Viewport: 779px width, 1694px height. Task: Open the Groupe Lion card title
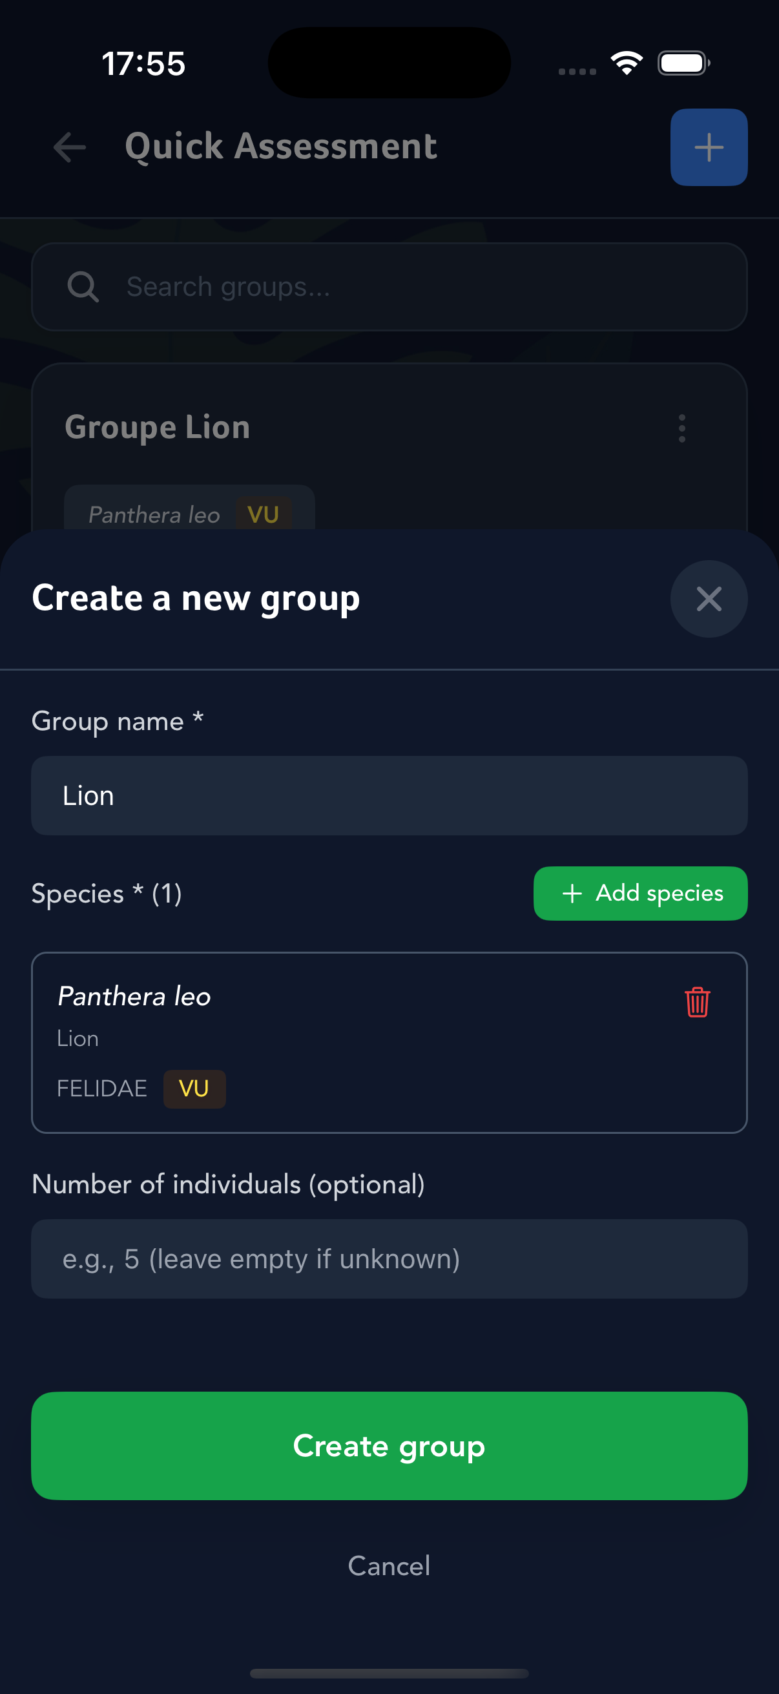[157, 428]
